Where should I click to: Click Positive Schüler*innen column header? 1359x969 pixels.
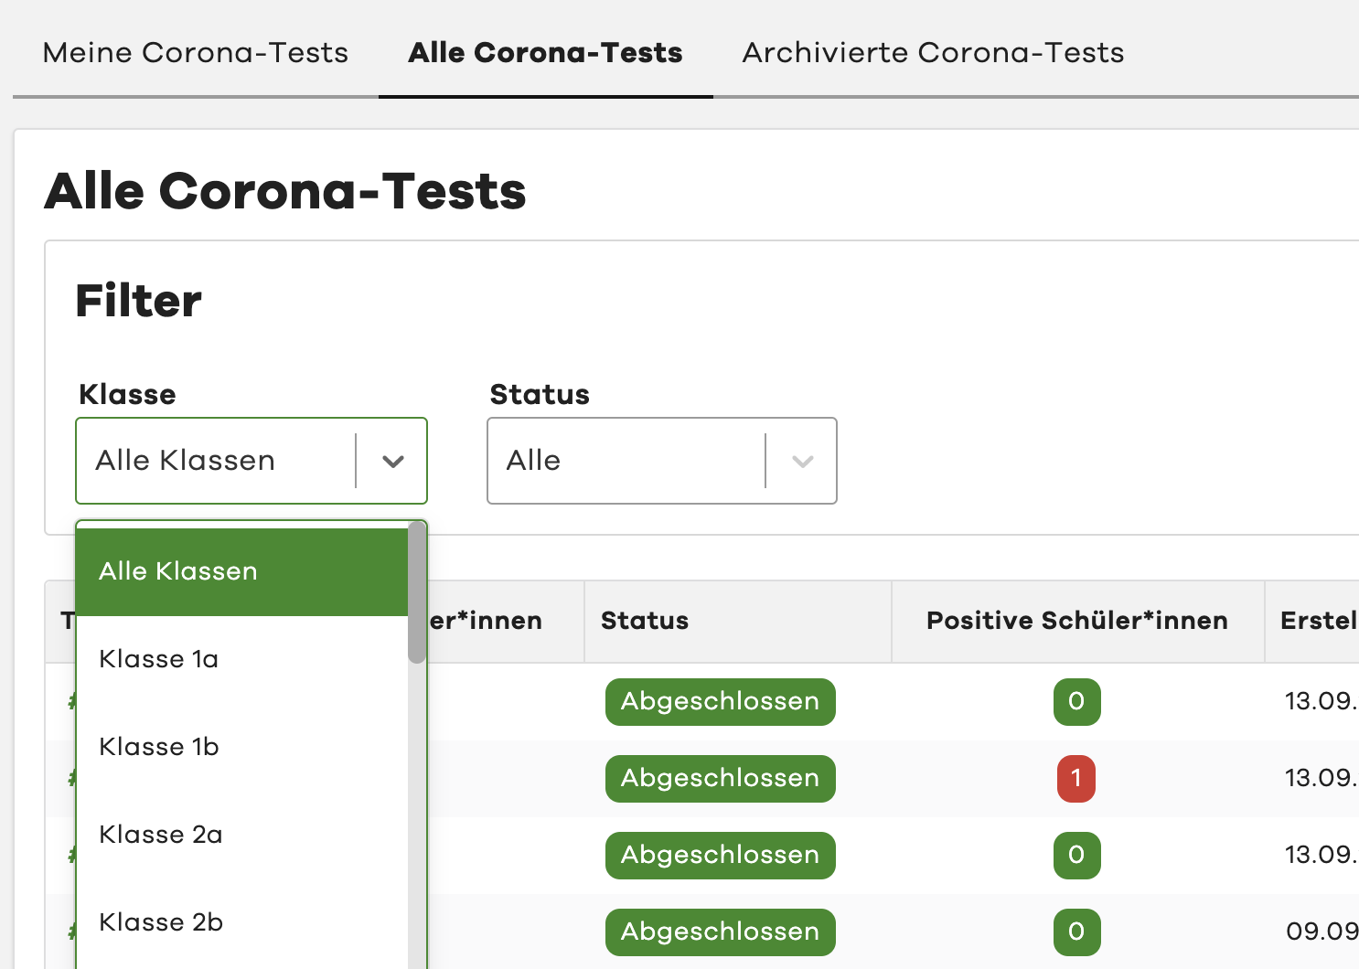click(1076, 621)
